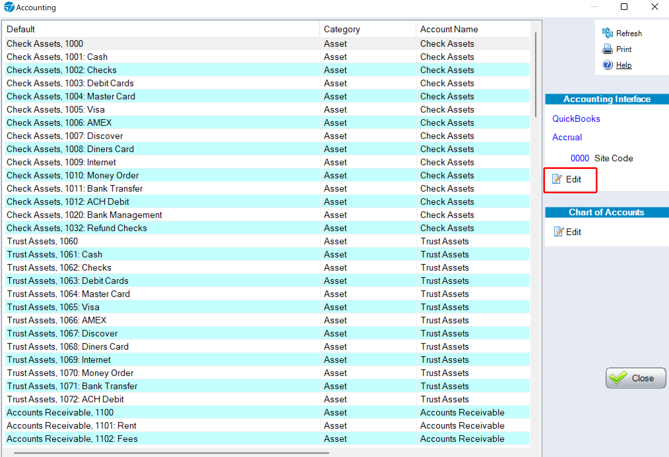Click the Print label
This screenshot has width=669, height=457.
(x=624, y=49)
